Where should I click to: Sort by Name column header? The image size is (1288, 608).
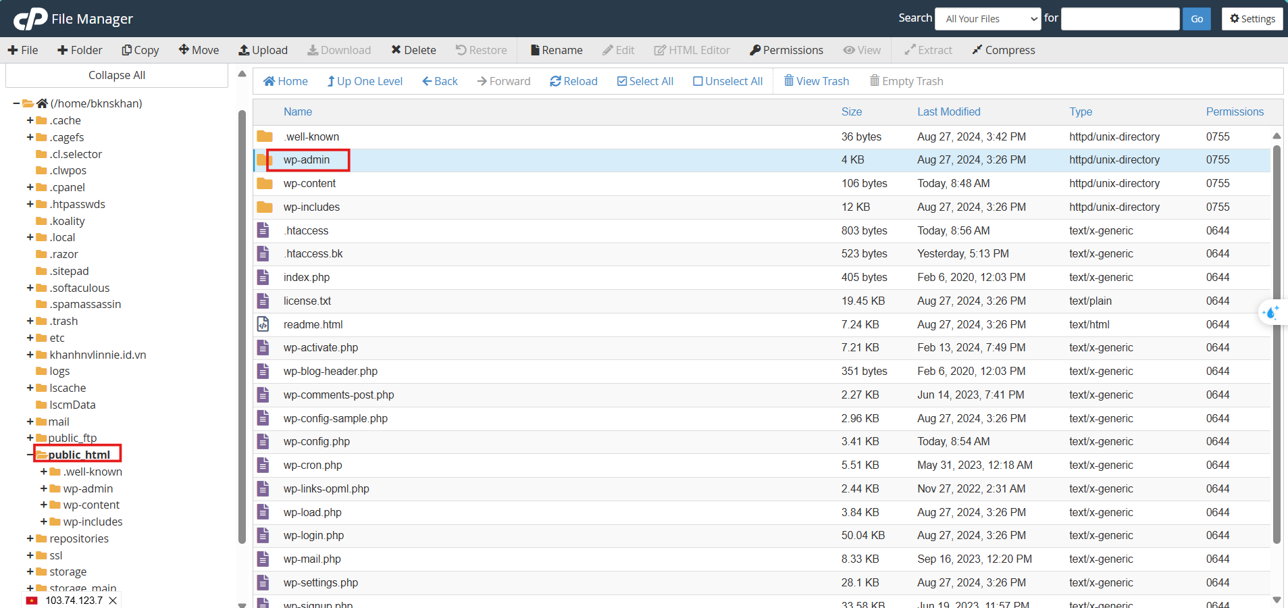coord(298,111)
